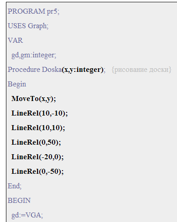The image size is (177, 222).
Task: Click the word Graph in USES line
Action: click(x=37, y=26)
